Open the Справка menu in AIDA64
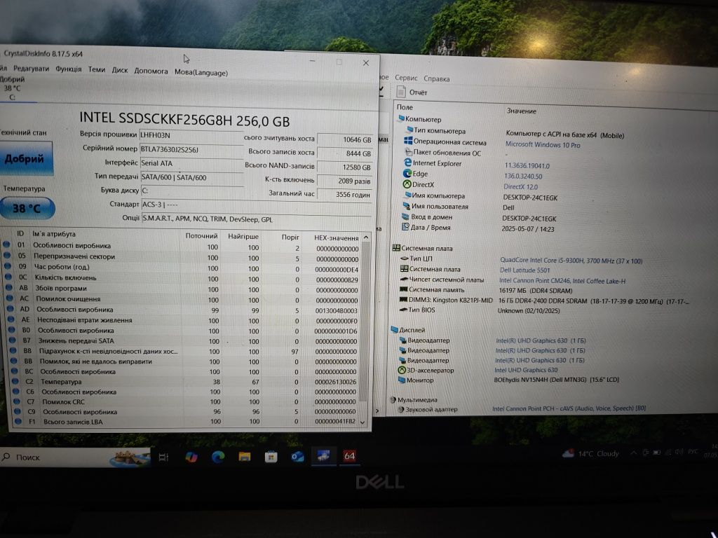Viewport: 718px width, 538px height. coord(436,78)
